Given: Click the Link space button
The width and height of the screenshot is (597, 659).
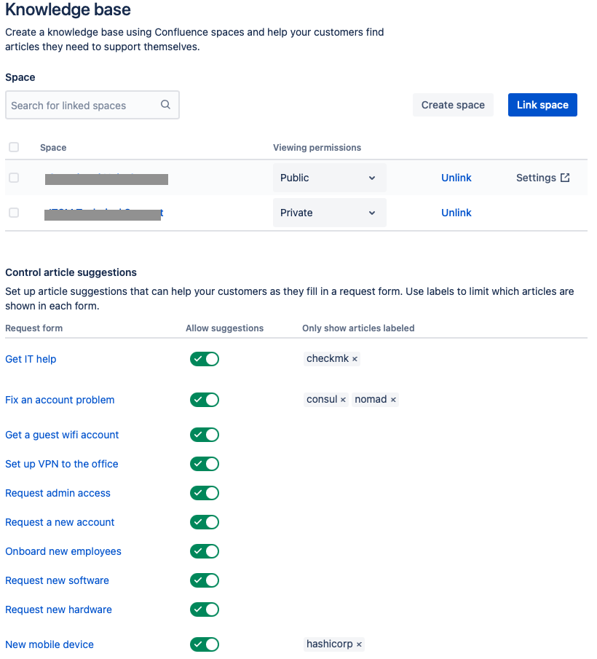Looking at the screenshot, I should point(542,104).
